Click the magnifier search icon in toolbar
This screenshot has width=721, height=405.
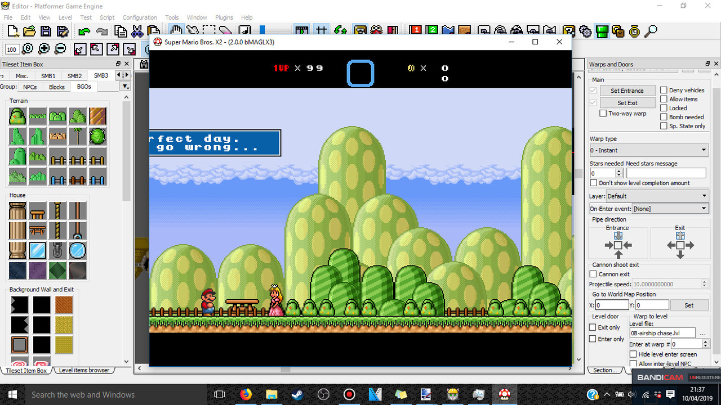tap(651, 31)
